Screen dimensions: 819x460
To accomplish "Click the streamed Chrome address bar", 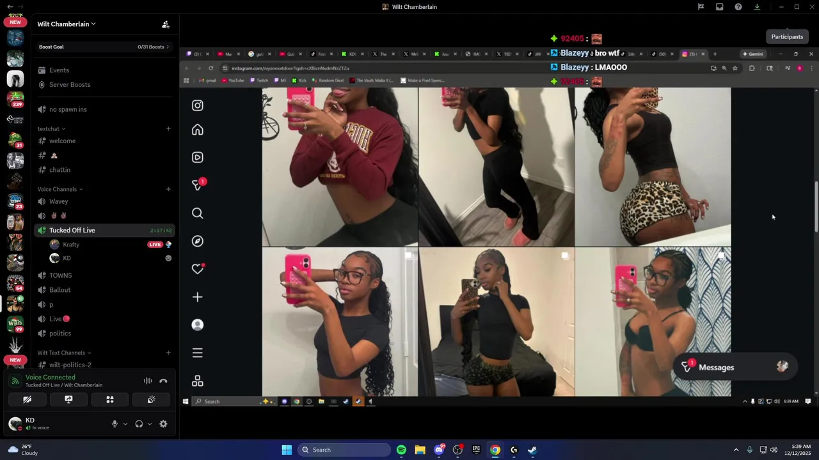I will [464, 68].
